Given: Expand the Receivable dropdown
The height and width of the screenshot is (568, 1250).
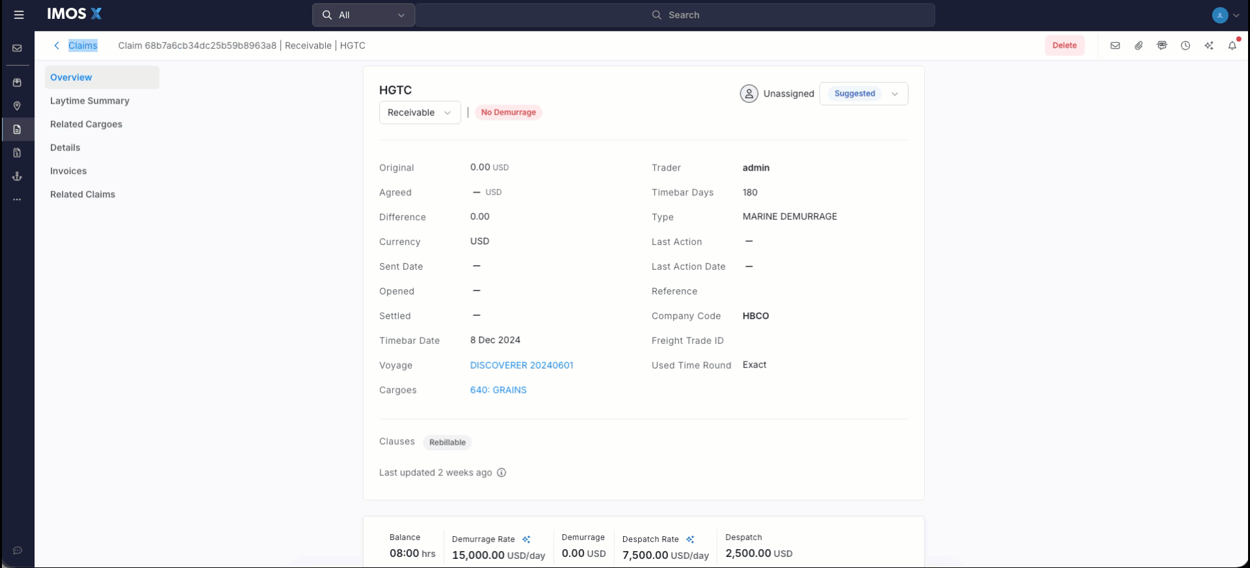Looking at the screenshot, I should pyautogui.click(x=420, y=113).
